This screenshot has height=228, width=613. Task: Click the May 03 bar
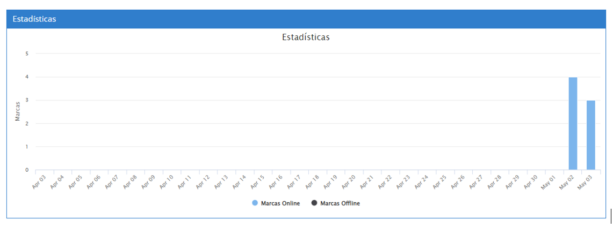tap(591, 135)
